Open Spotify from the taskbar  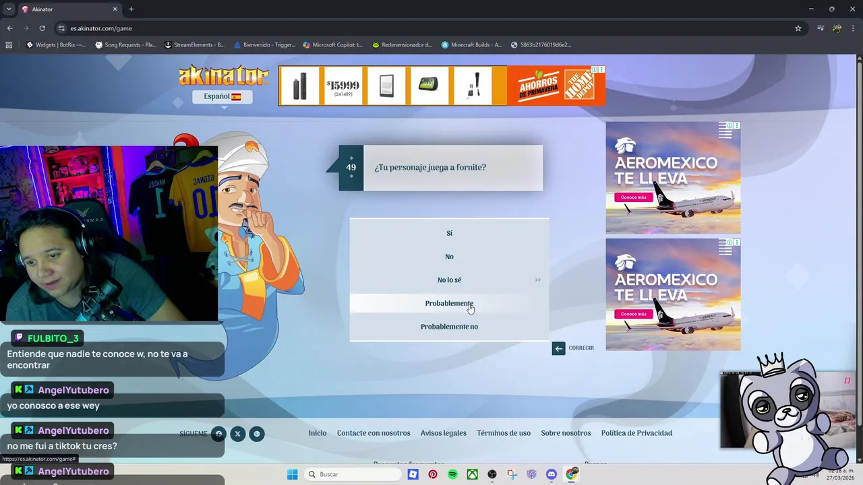coord(452,474)
